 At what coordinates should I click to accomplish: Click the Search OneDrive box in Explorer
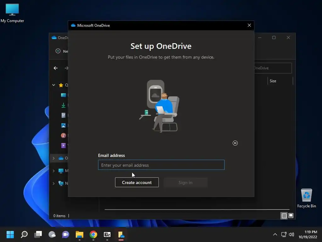pos(273,68)
